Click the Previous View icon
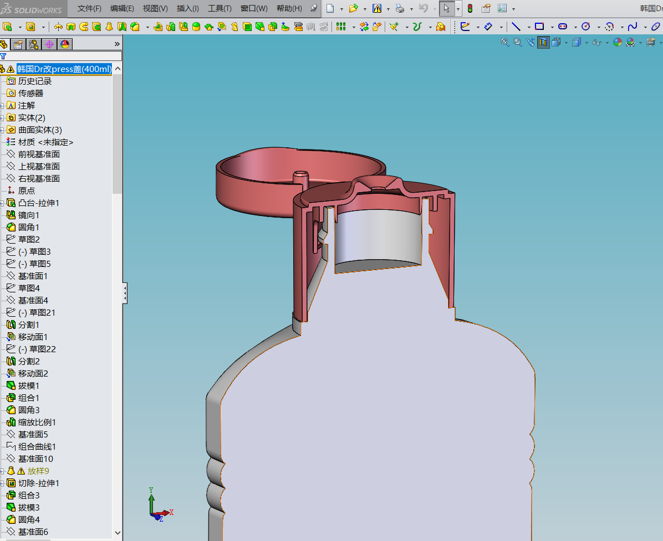The width and height of the screenshot is (663, 541). pos(530,42)
